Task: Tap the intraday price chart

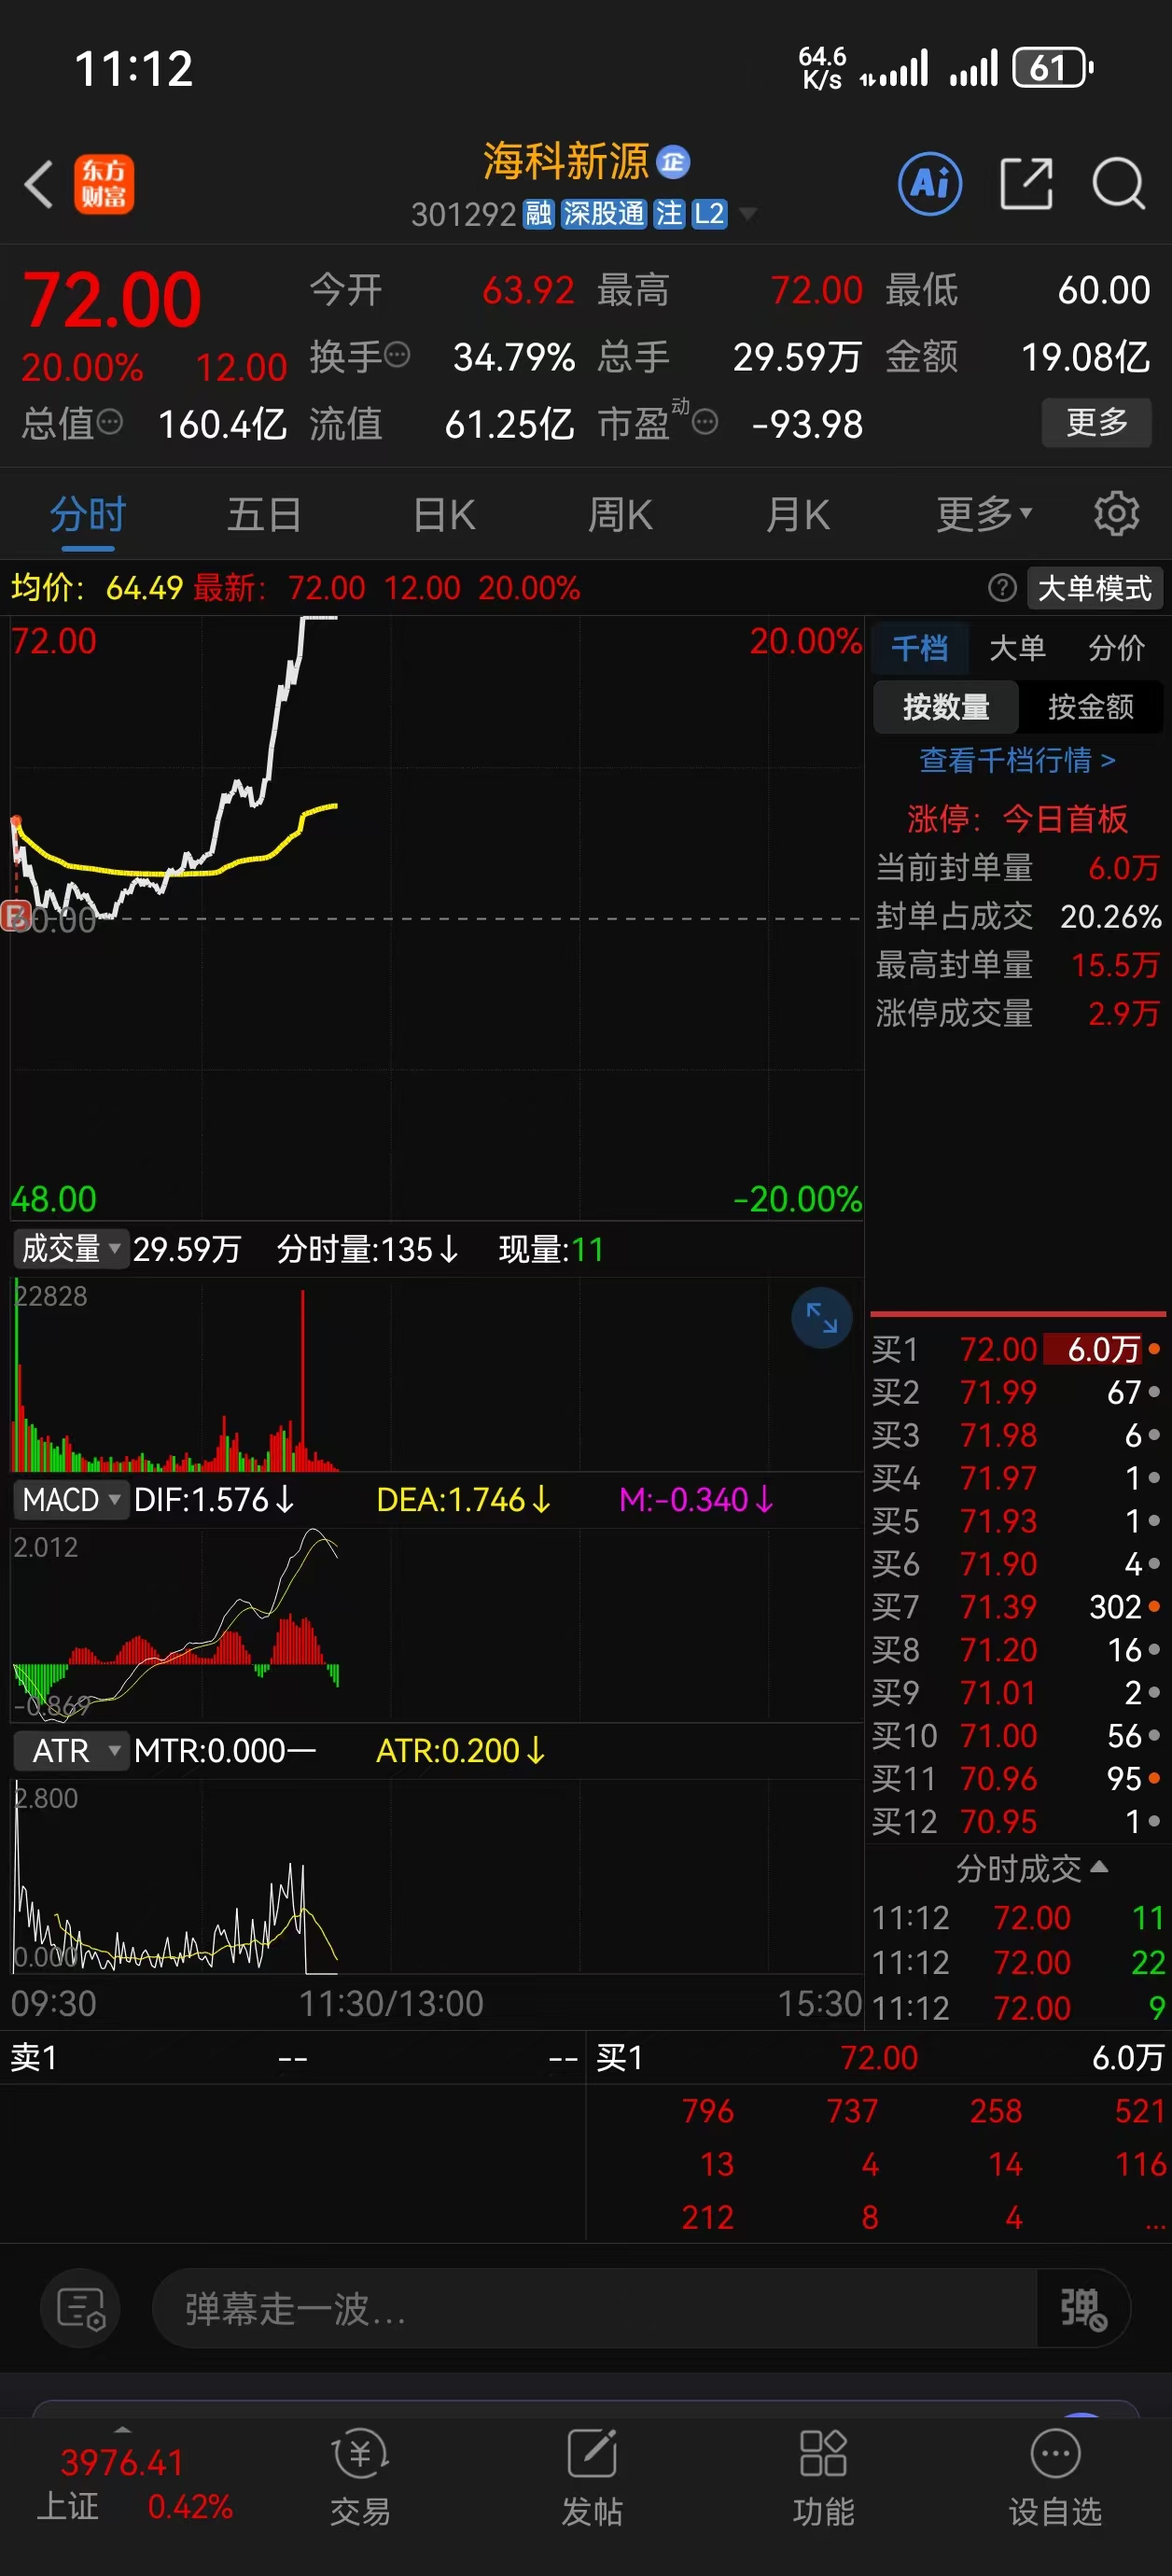Action: tap(436, 918)
